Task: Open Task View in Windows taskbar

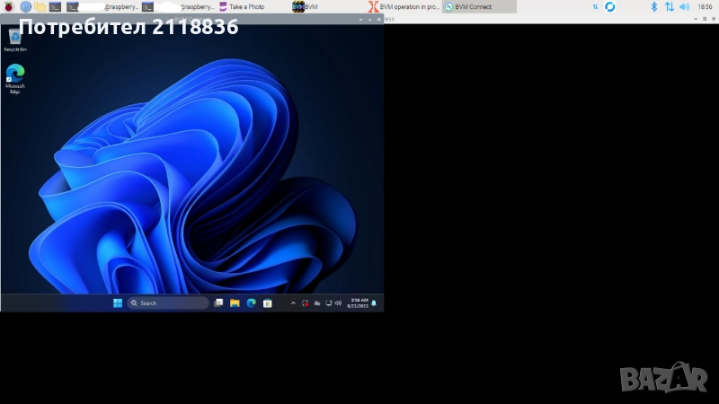Action: pos(218,303)
